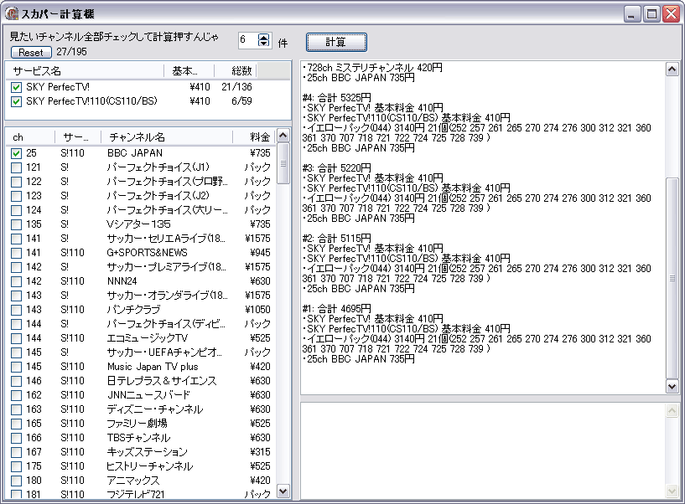Click the empty lower output text box
The image size is (685, 504).
tap(483, 450)
